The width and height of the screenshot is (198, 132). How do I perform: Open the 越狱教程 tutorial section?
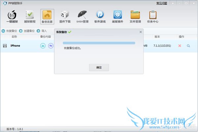[x=30, y=17]
